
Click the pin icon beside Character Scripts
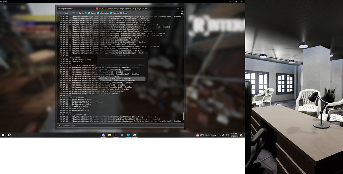point(61,65)
